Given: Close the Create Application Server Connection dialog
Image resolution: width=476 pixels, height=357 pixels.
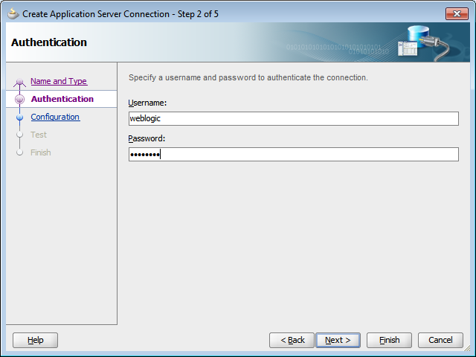Looking at the screenshot, I should [x=457, y=14].
